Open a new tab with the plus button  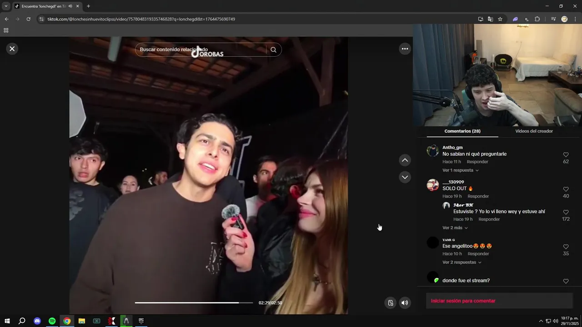click(88, 6)
